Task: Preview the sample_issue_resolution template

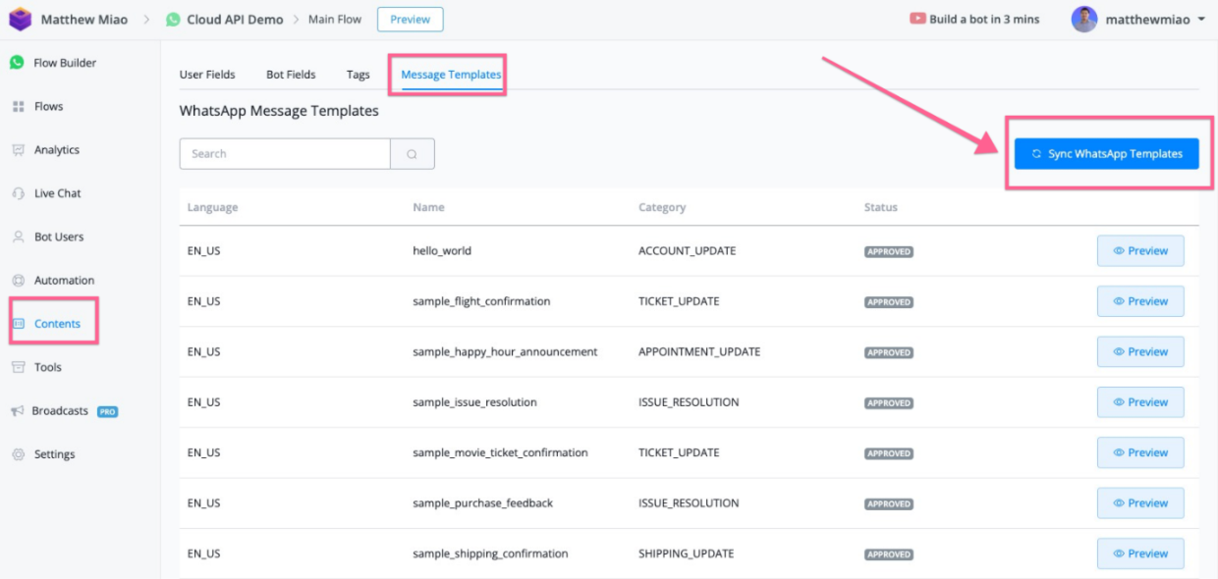Action: click(x=1139, y=402)
